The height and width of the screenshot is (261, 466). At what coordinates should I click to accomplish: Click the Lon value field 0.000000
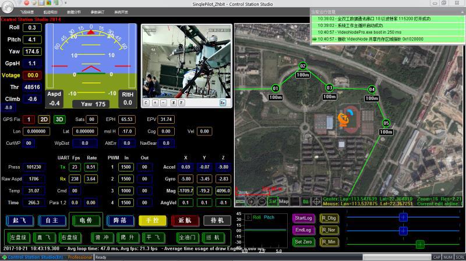point(36,131)
